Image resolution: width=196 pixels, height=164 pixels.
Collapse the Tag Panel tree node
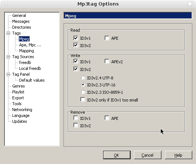click(x=8, y=74)
